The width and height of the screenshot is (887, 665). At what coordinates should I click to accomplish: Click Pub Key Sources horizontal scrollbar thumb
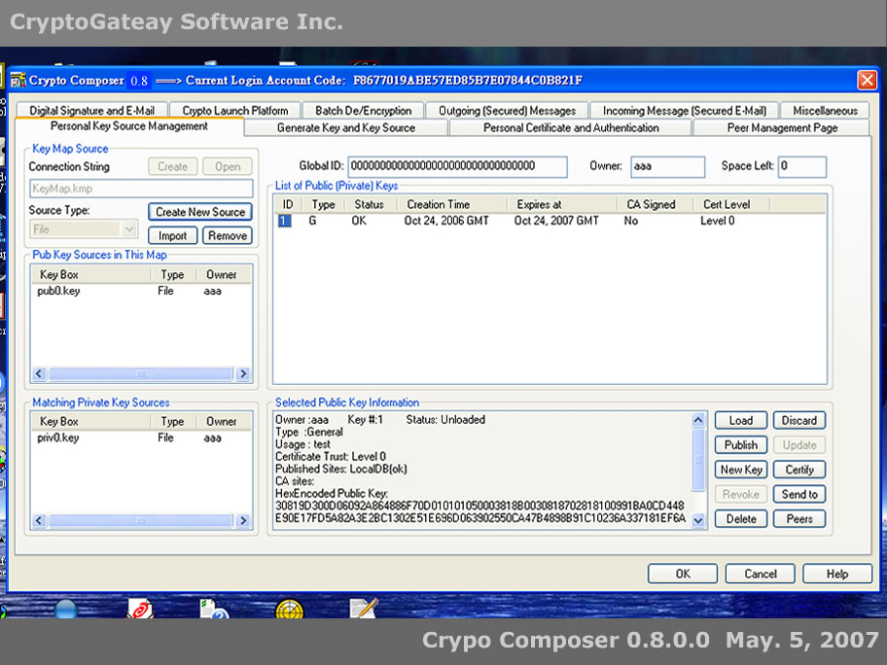tap(140, 373)
